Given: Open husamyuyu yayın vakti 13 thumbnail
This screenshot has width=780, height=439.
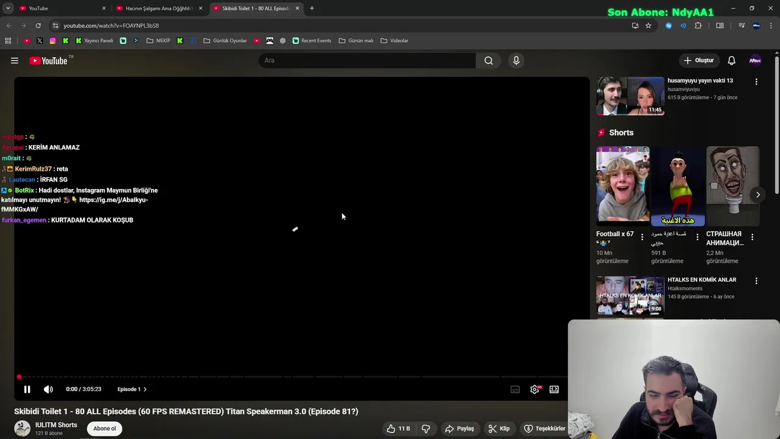Looking at the screenshot, I should (x=630, y=96).
